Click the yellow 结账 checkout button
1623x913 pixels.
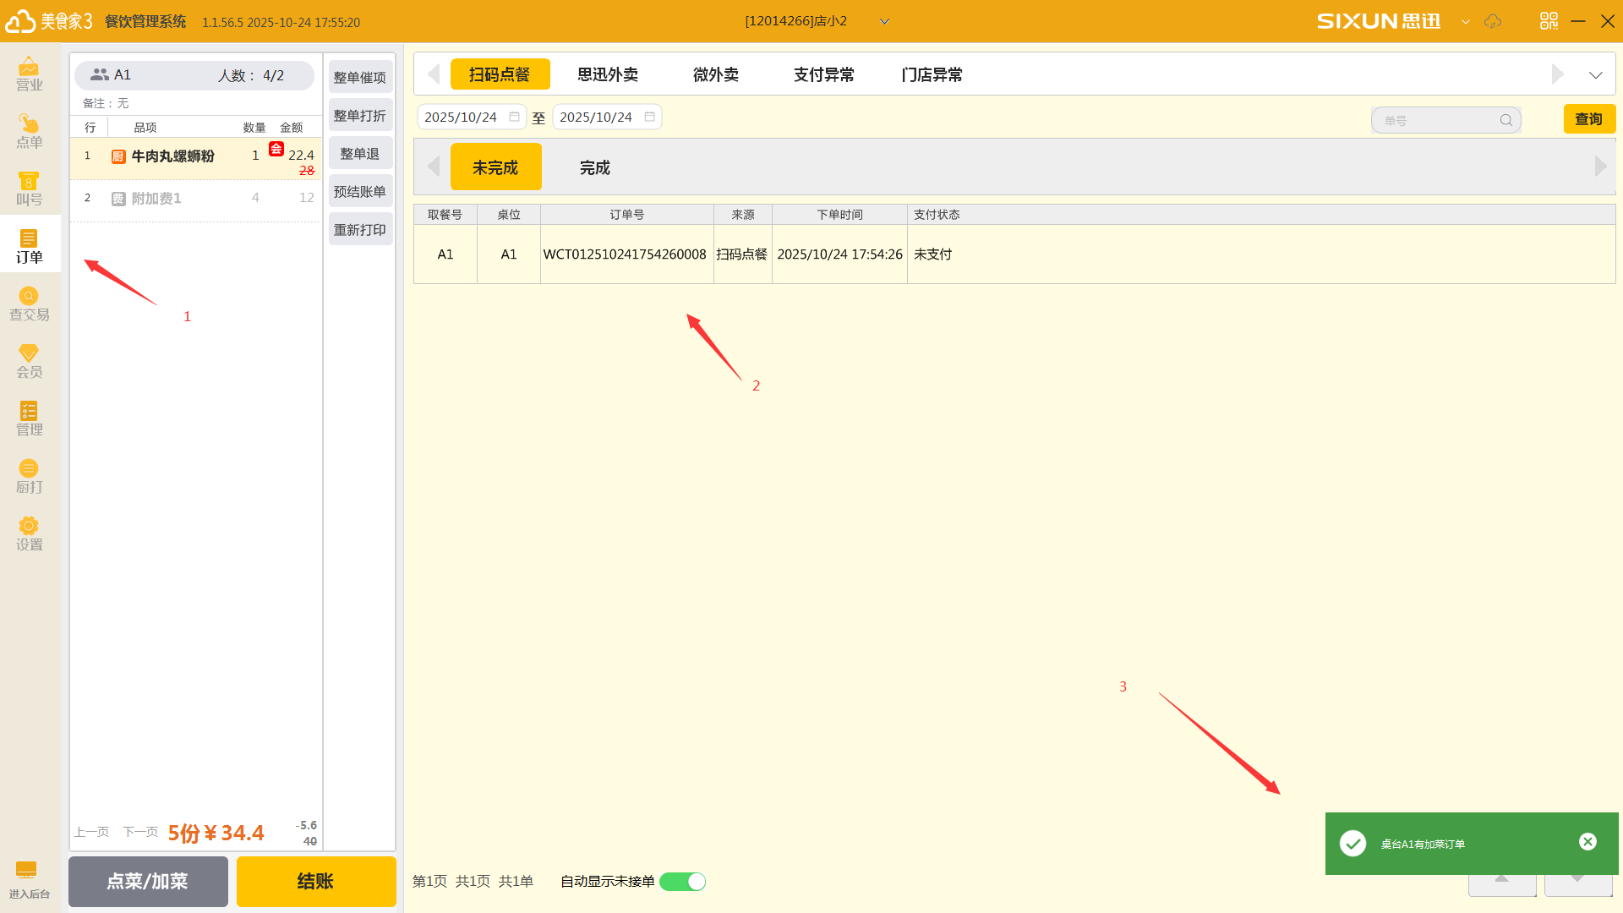coord(315,881)
